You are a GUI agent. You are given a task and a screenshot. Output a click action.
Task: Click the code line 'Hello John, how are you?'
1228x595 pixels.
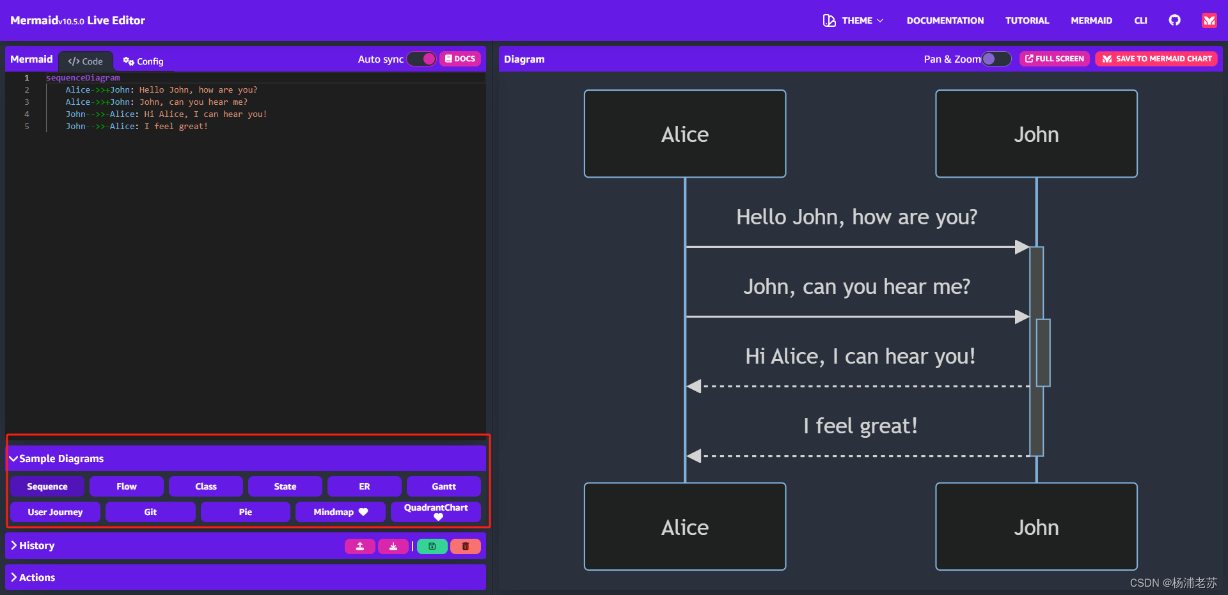161,90
